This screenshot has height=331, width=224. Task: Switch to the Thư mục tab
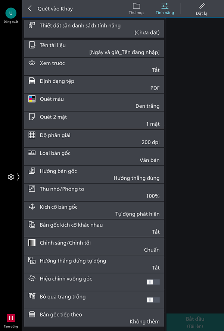(x=136, y=9)
